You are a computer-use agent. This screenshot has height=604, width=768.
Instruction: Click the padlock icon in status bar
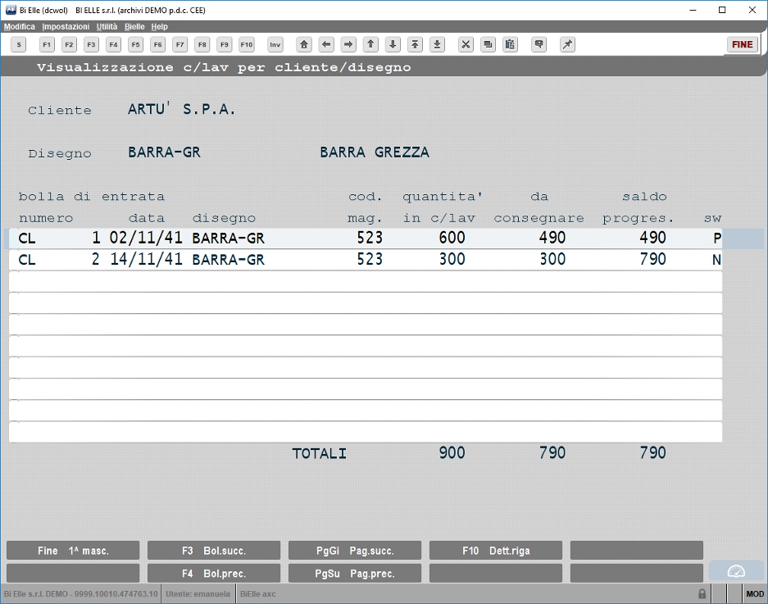click(x=702, y=593)
